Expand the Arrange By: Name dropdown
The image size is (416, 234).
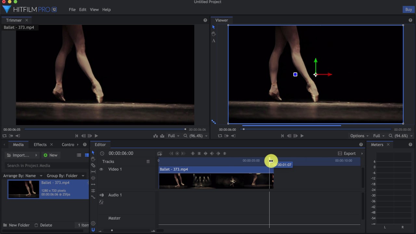(x=23, y=176)
